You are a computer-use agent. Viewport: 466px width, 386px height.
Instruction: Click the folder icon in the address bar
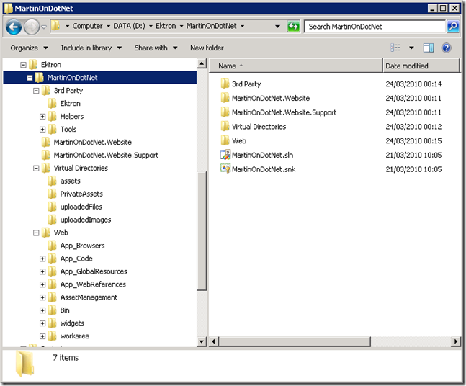55,26
